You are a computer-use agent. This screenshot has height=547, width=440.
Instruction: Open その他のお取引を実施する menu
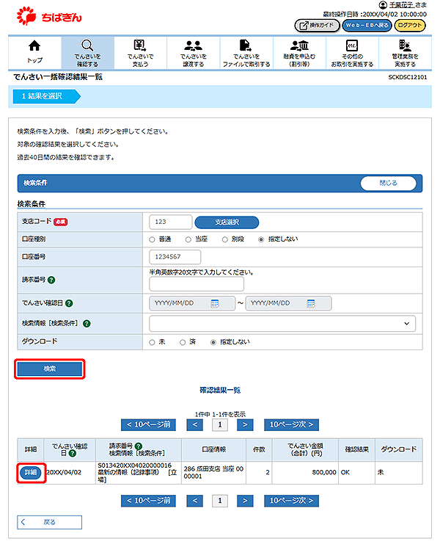352,52
